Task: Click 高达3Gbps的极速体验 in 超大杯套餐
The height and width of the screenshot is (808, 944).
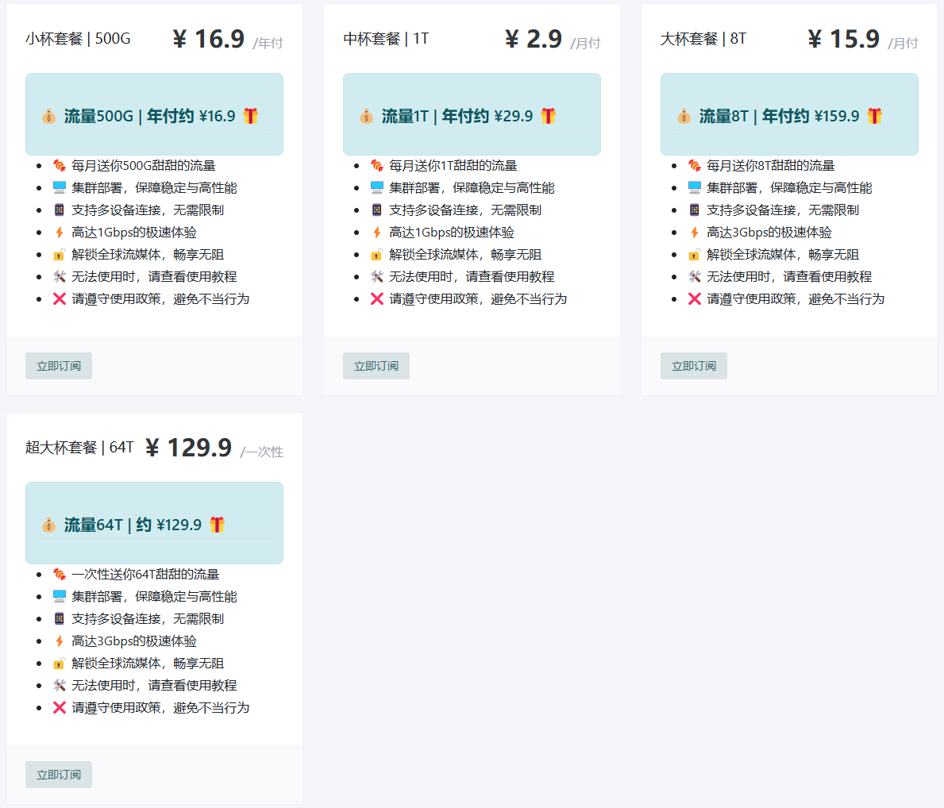Action: [134, 641]
